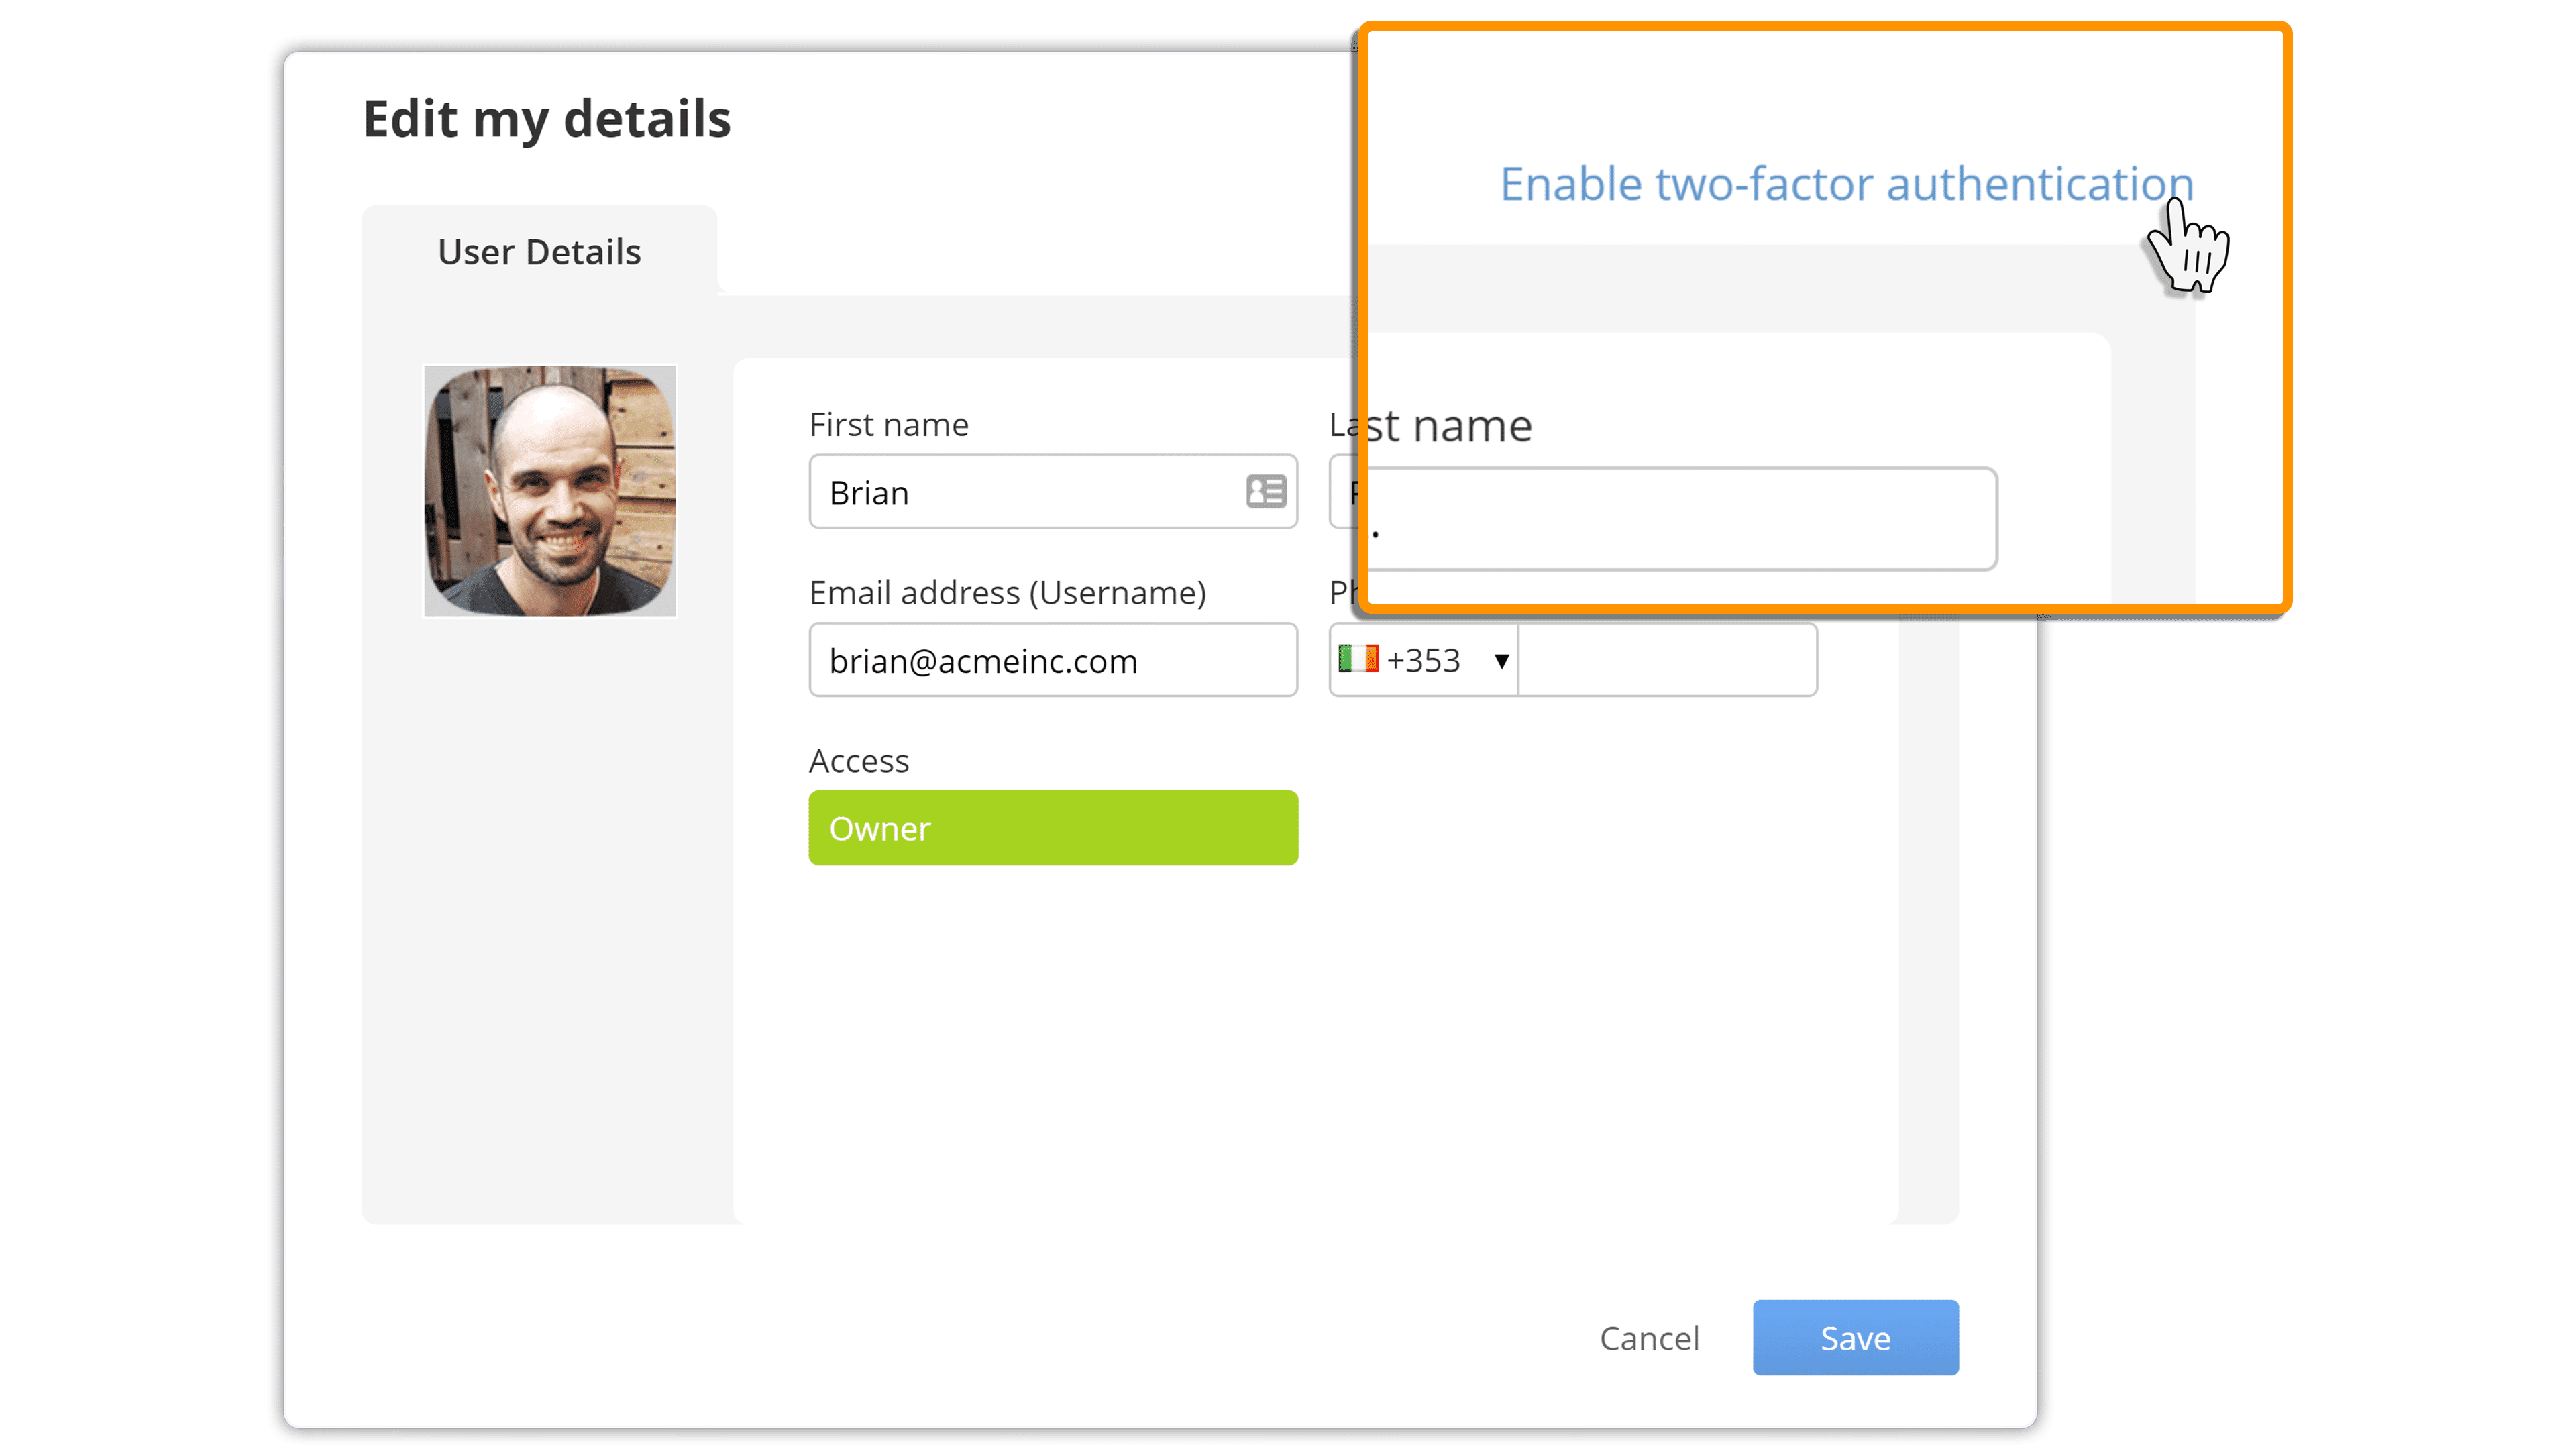The height and width of the screenshot is (1449, 2576).
Task: Click the "Edit my details" heading
Action: [547, 119]
